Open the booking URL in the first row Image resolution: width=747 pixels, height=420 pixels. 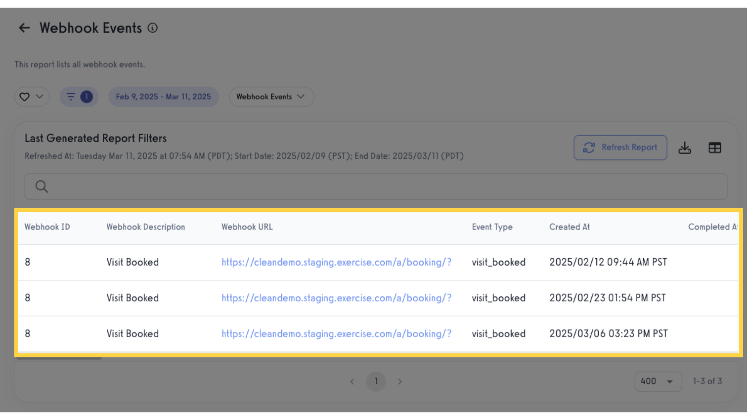click(x=336, y=262)
